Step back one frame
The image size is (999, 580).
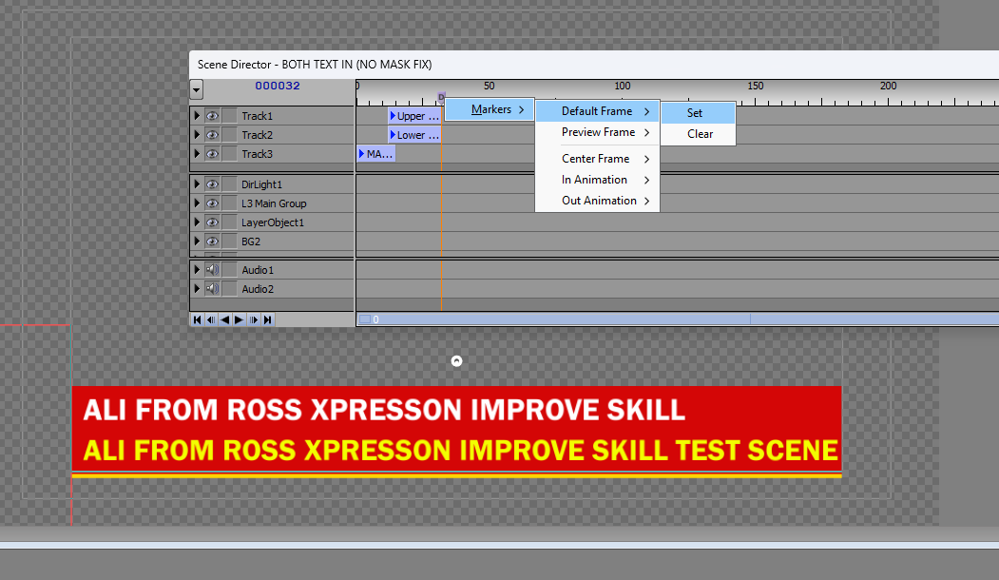(x=211, y=320)
